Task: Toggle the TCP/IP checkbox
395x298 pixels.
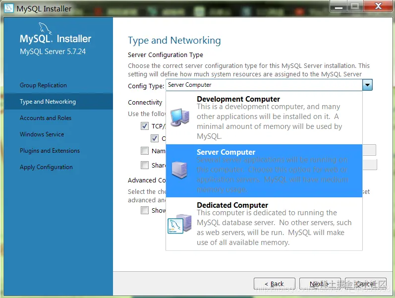Action: tap(145, 126)
